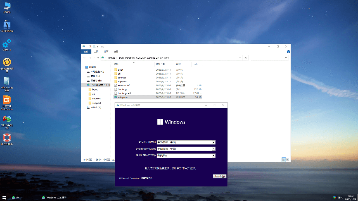Open the 分区助手 desktop shortcut
The image size is (358, 201).
[7, 122]
